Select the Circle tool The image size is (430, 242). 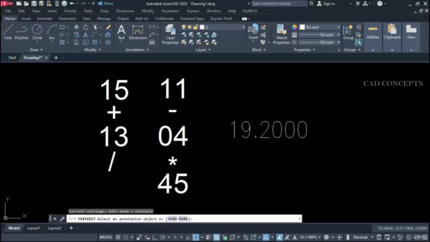tap(37, 32)
